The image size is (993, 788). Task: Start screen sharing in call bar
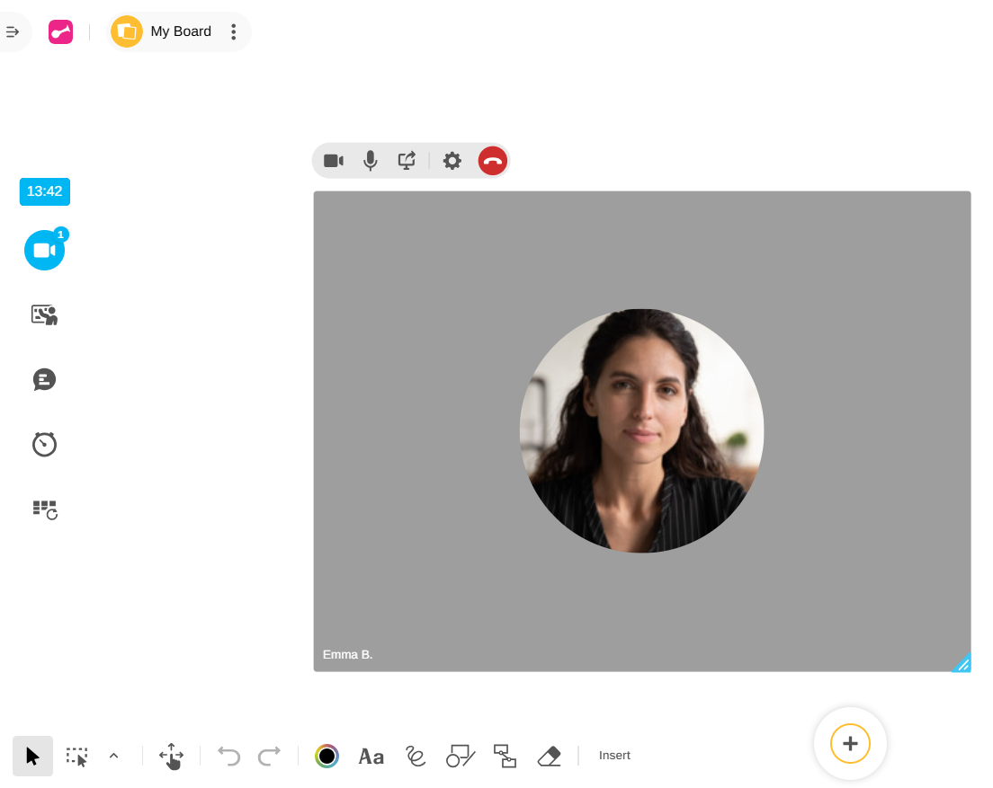[x=407, y=161]
